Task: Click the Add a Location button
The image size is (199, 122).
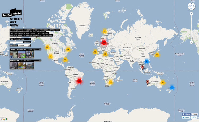Action: tap(20, 39)
